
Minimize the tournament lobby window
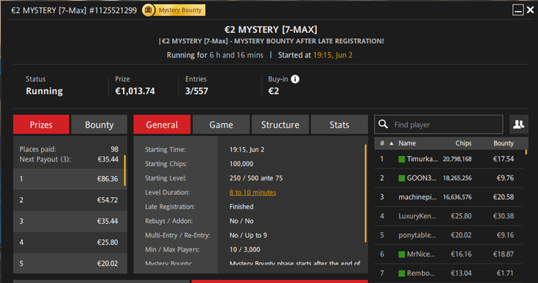(x=518, y=10)
